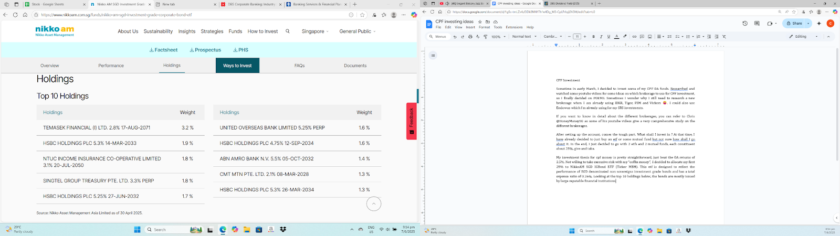Click the Clear formatting icon in Docs
840x236 pixels.
click(x=724, y=37)
